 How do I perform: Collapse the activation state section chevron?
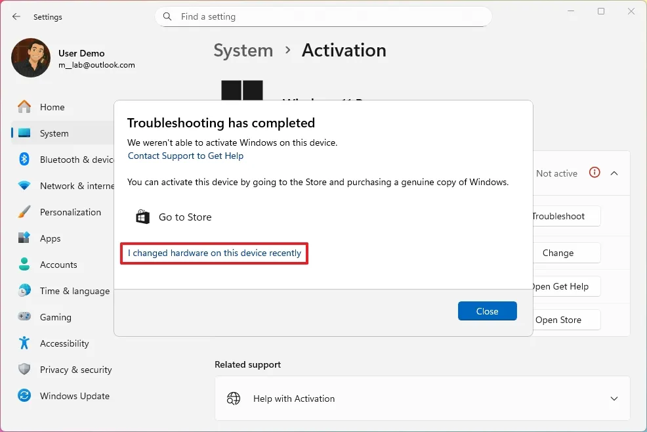614,173
